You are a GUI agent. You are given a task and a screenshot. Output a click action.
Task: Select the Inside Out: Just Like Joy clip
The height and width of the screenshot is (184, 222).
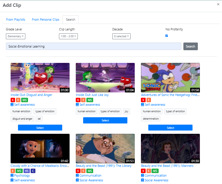[x=105, y=120]
